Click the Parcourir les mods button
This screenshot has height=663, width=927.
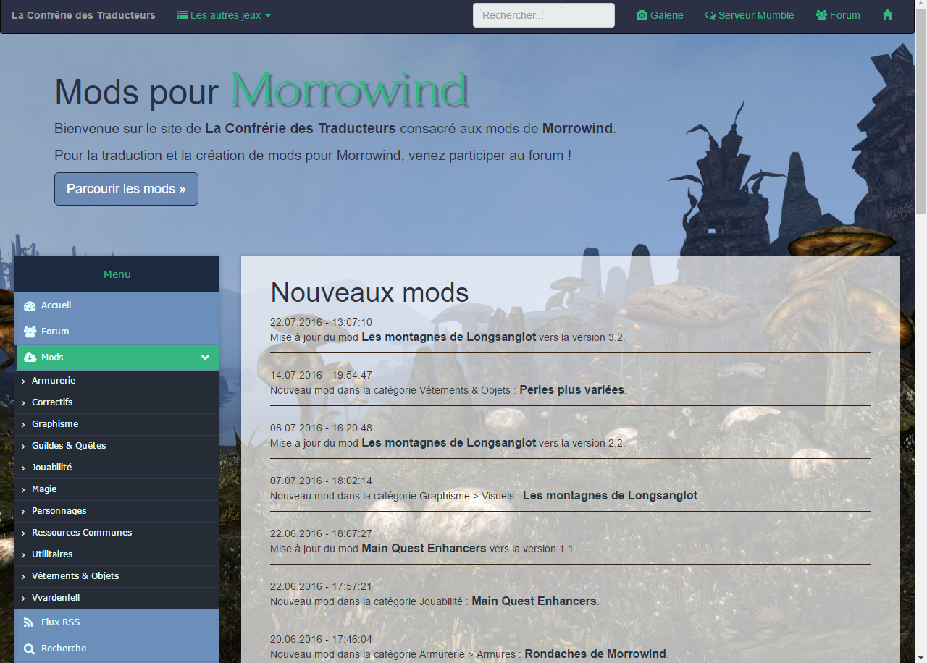(126, 189)
